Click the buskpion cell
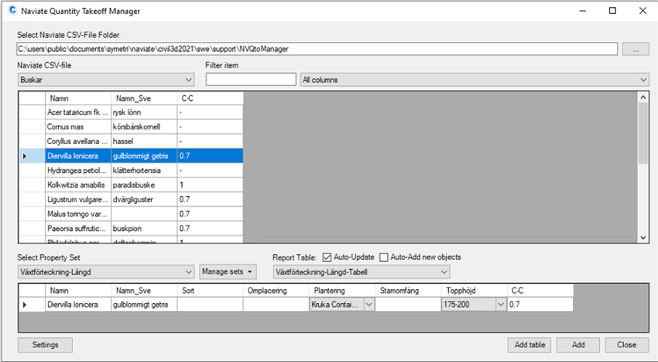The image size is (658, 362). pos(144,229)
